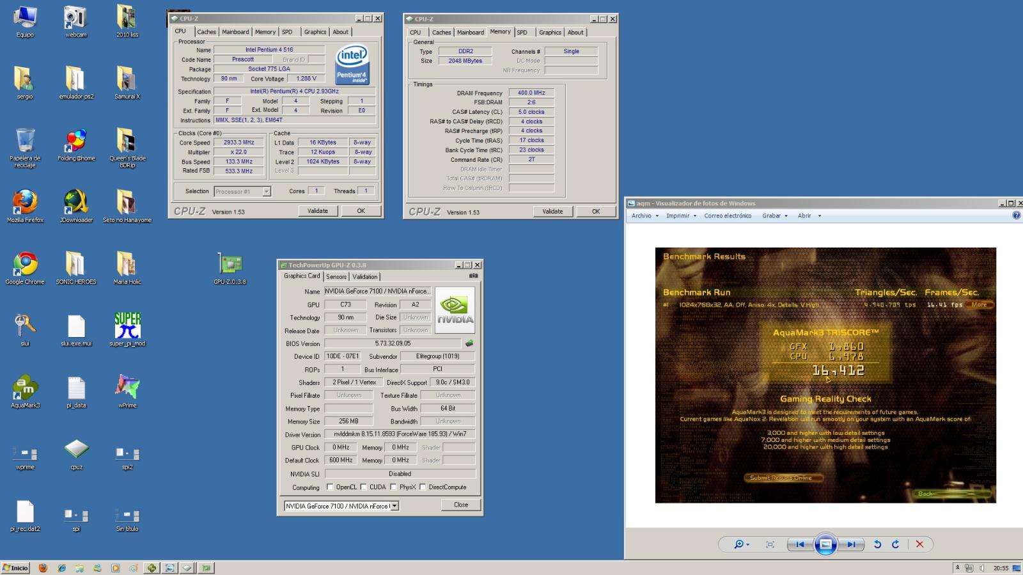1023x575 pixels.
Task: Click the Close button in GPU-Z
Action: pyautogui.click(x=461, y=505)
